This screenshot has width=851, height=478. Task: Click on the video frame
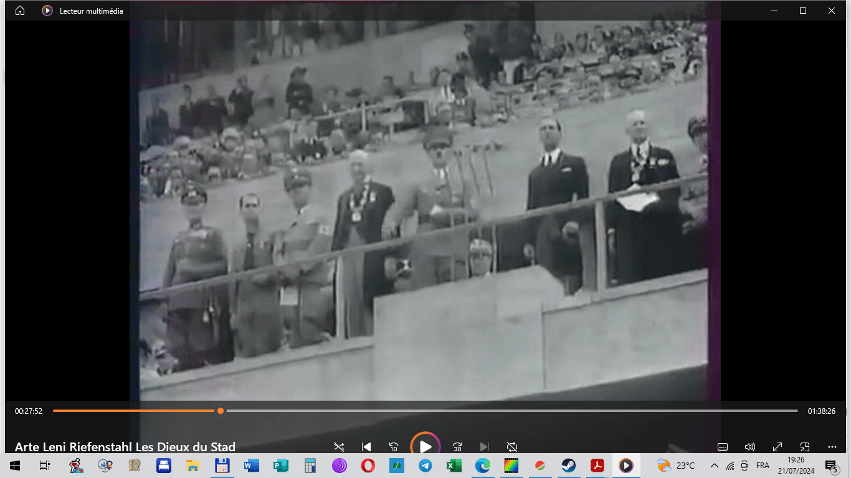click(425, 212)
